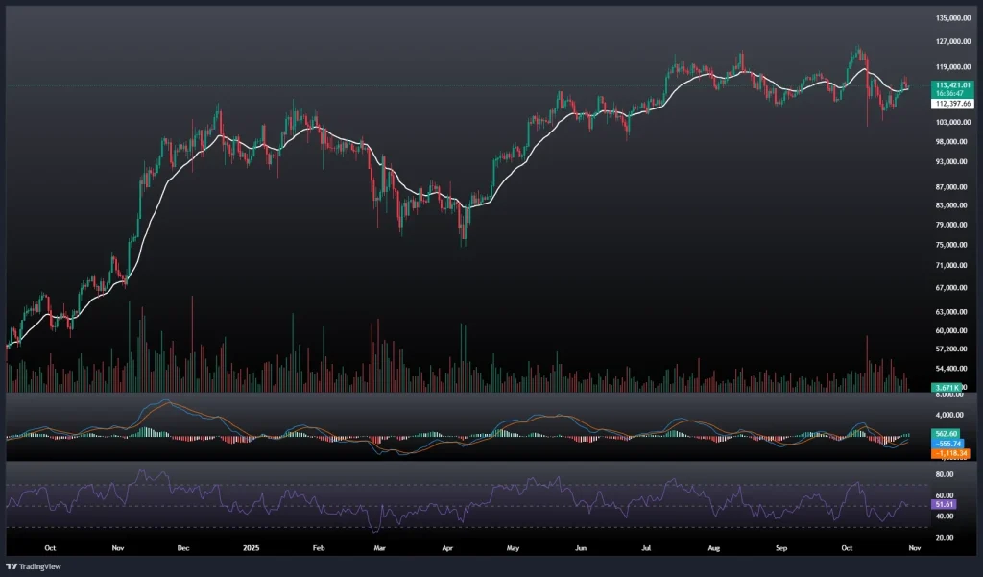Click the orange signal value -1,118.34
The height and width of the screenshot is (577, 983).
point(950,453)
